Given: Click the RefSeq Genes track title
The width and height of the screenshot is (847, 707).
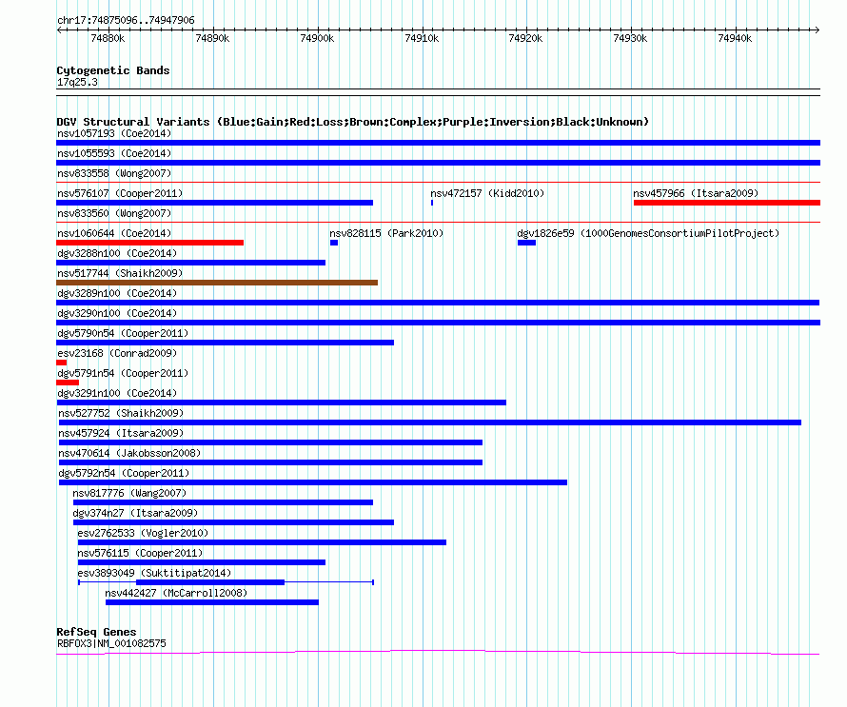Looking at the screenshot, I should point(96,632).
